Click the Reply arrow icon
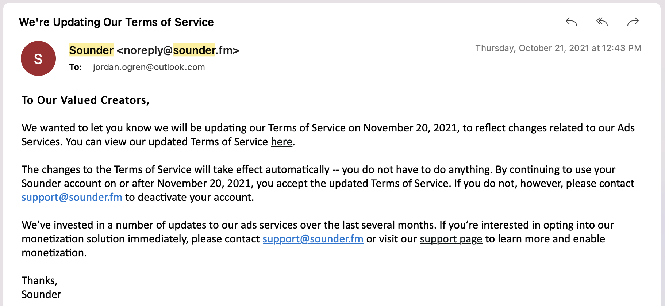This screenshot has height=306, width=665. (571, 22)
